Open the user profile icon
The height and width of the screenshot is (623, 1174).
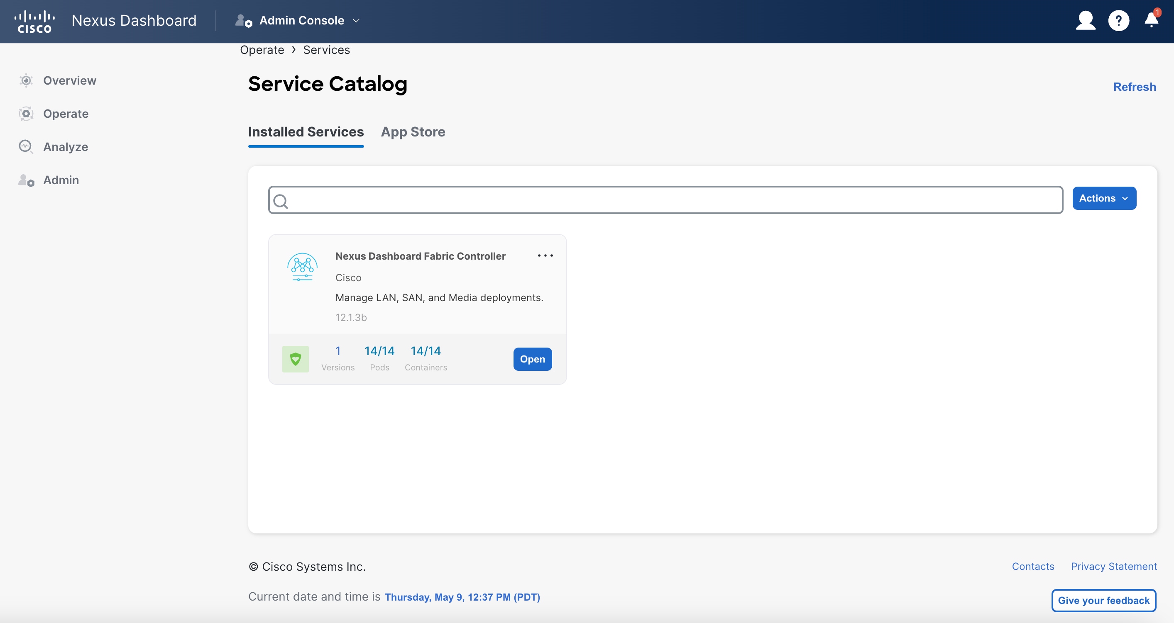tap(1085, 20)
